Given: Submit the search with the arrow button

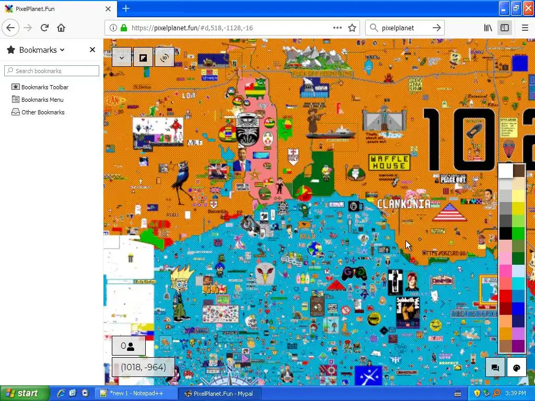Looking at the screenshot, I should pos(436,28).
